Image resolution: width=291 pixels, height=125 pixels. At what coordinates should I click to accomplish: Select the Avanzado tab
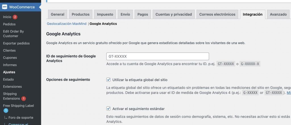click(278, 14)
